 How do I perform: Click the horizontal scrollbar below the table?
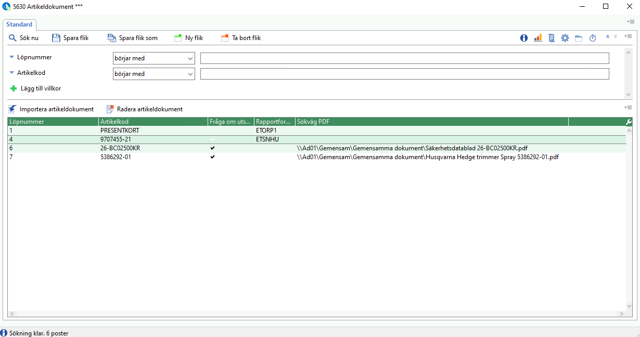[x=316, y=314]
